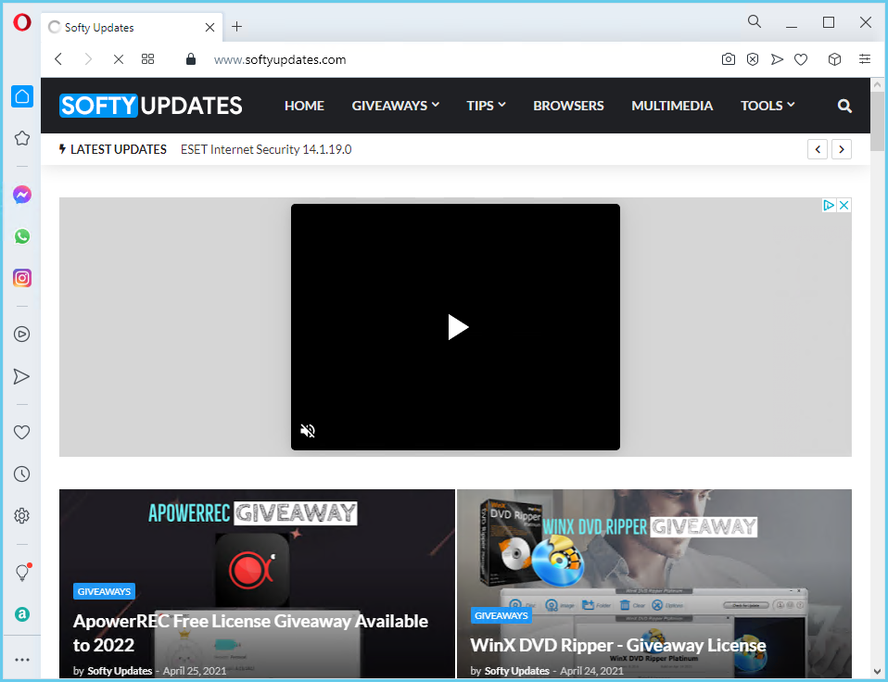Screen dimensions: 888x682
Task: Open My Flow arrow in sidebar
Action: pyautogui.click(x=21, y=376)
